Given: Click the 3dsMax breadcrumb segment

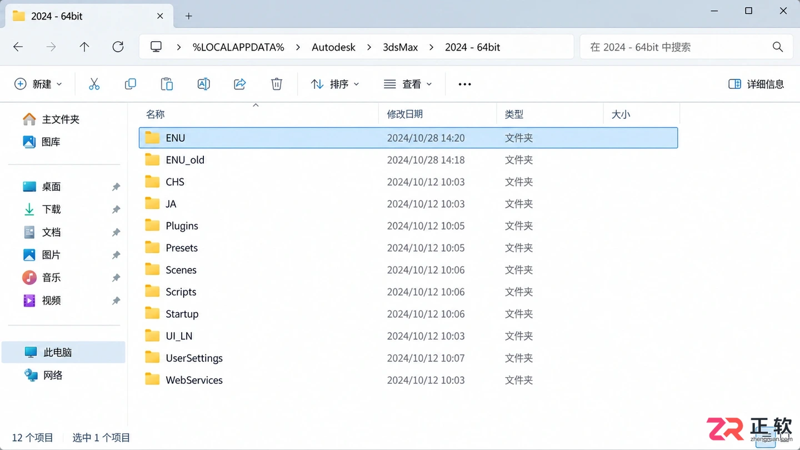Looking at the screenshot, I should click(400, 47).
